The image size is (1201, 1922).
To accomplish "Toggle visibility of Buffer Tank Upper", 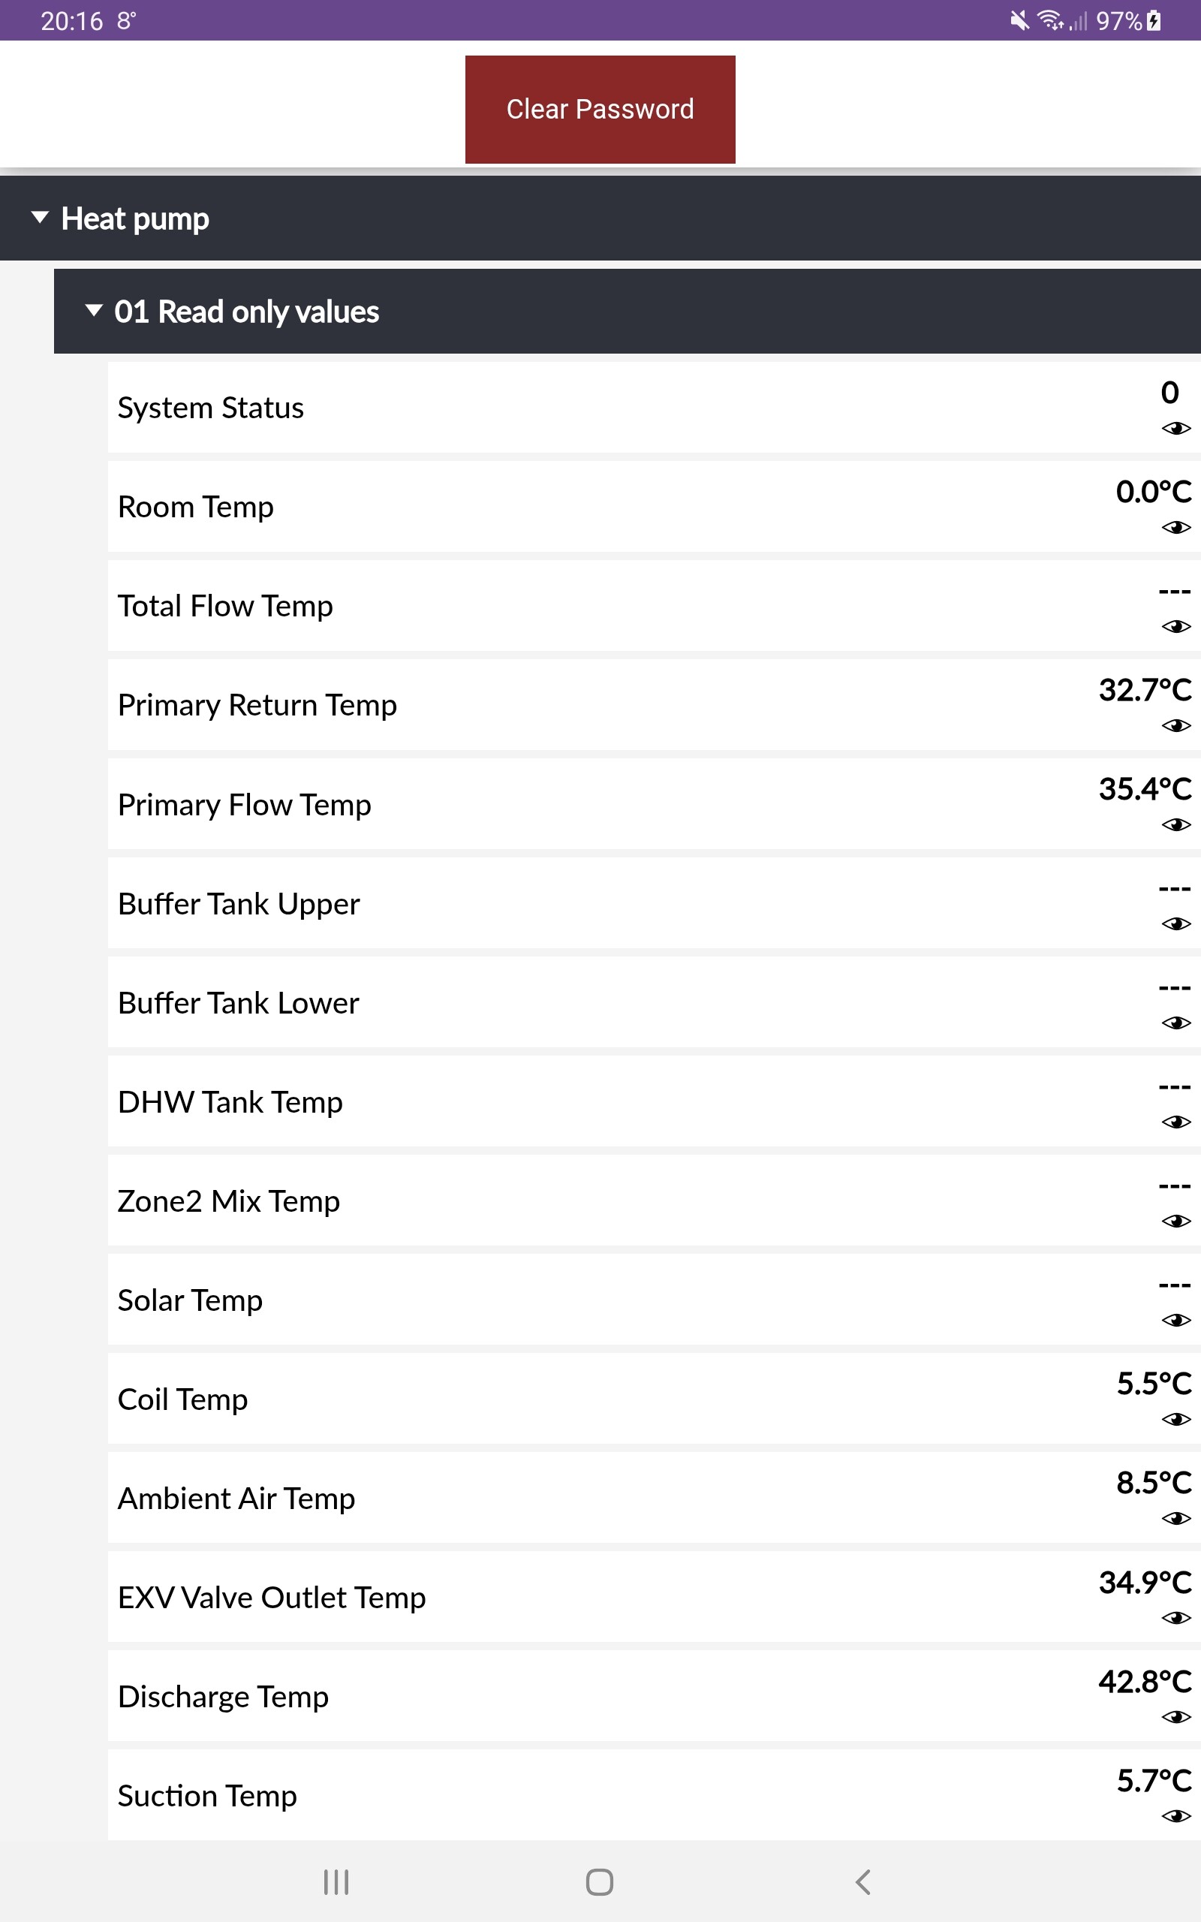I will pos(1175,923).
